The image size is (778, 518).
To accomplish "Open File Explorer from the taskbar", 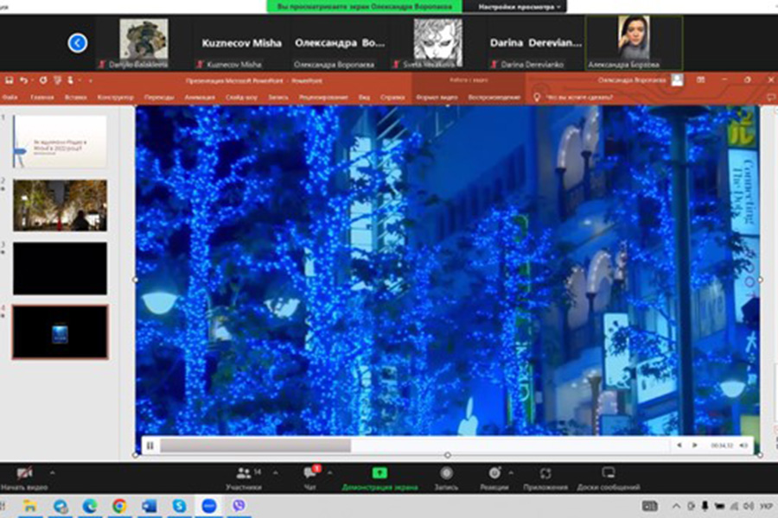I will [29, 506].
